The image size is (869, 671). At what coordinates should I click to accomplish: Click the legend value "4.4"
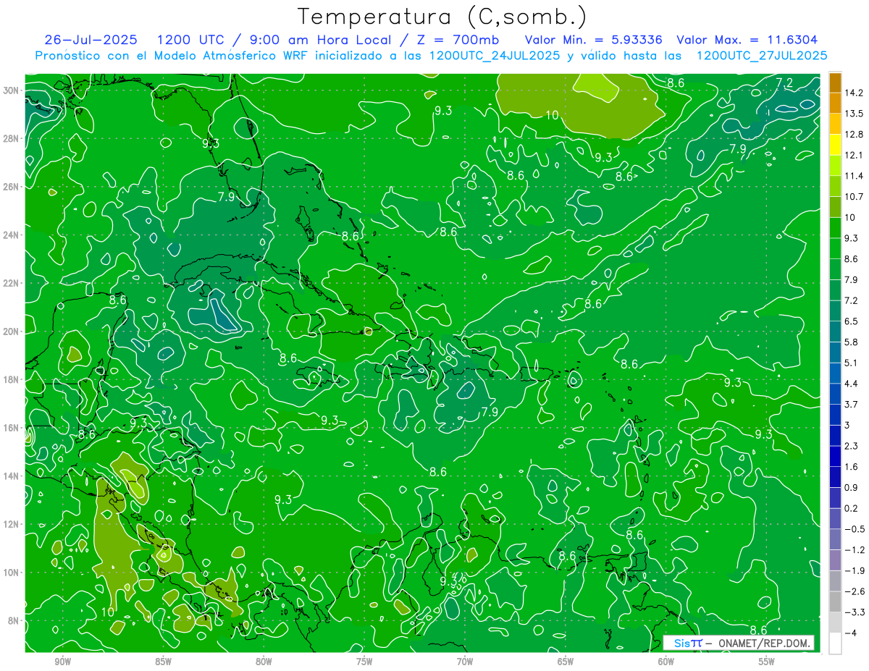pos(852,383)
